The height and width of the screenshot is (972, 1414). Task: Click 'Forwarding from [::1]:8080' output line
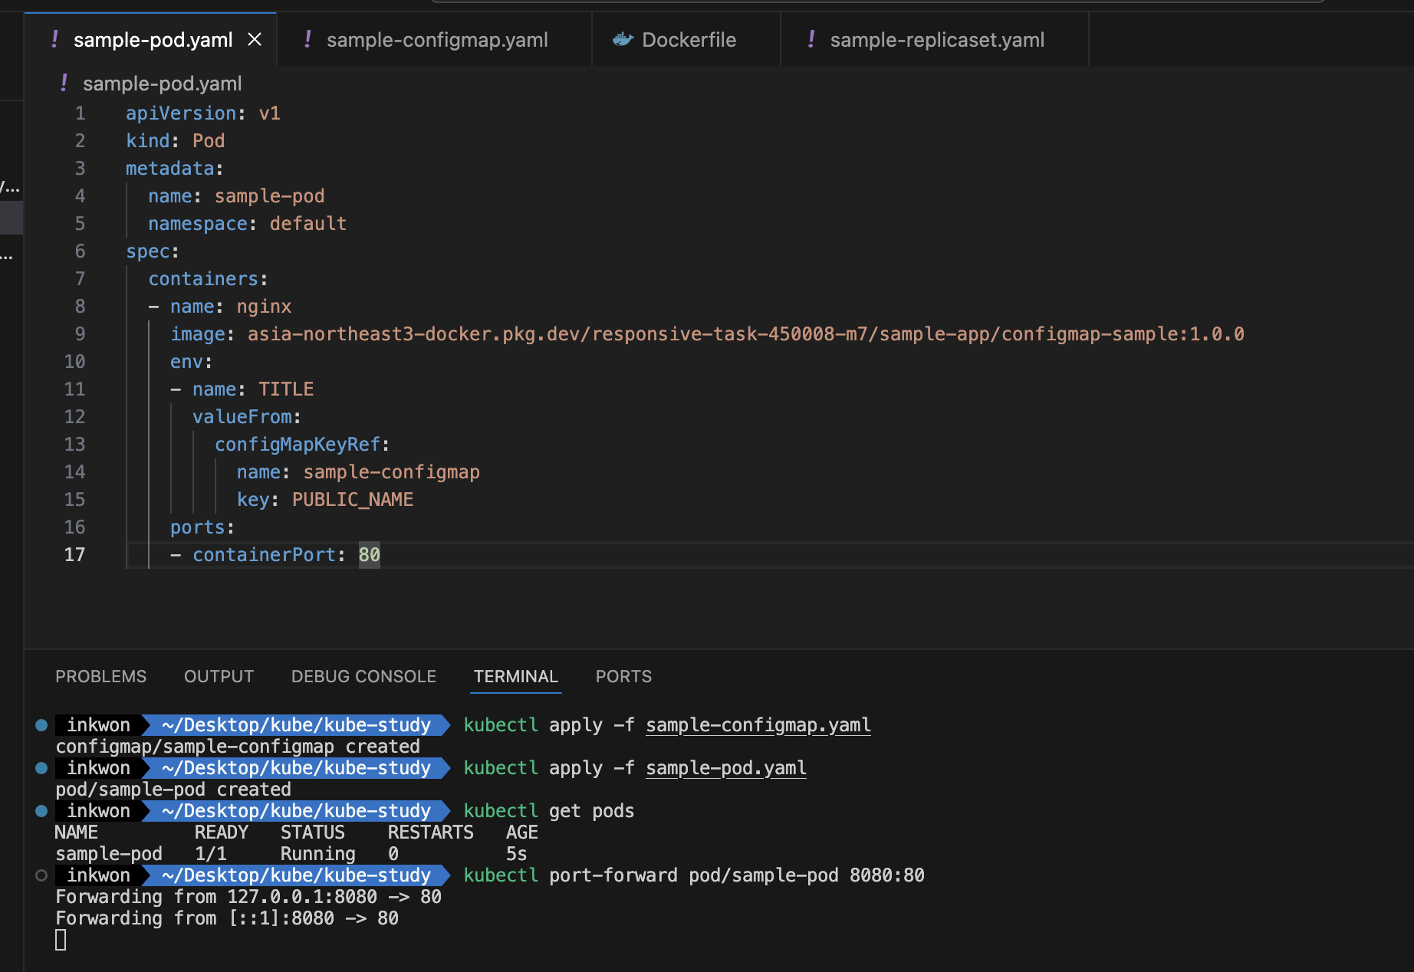pyautogui.click(x=227, y=918)
